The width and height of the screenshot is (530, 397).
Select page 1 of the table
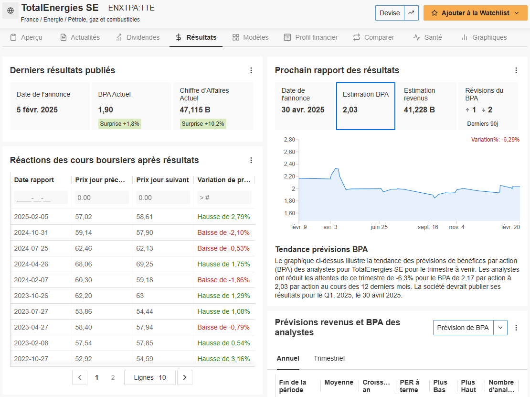[96, 377]
